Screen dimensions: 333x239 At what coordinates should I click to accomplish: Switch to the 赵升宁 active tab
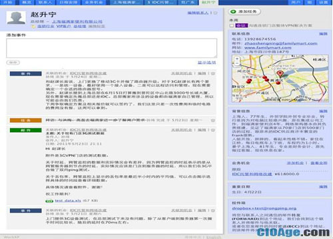[208, 3]
